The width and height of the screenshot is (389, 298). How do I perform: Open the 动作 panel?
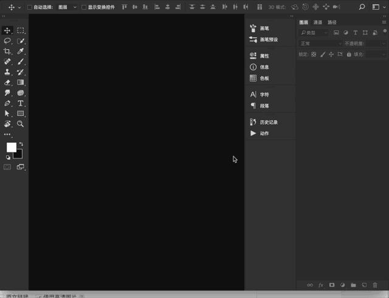tap(260, 134)
